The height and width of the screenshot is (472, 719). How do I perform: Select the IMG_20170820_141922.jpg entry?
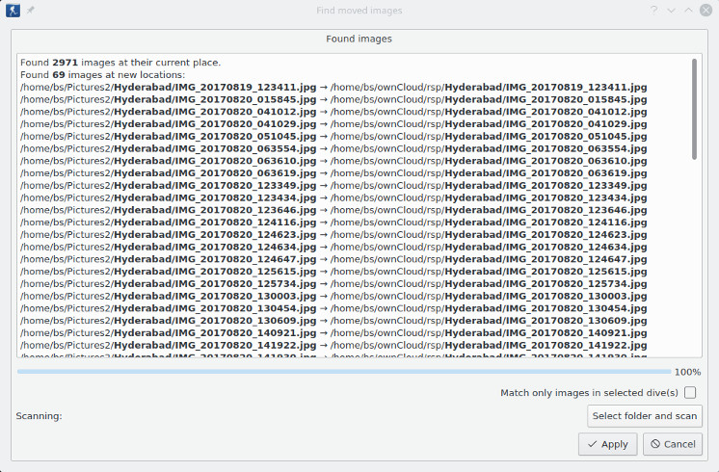(333, 345)
